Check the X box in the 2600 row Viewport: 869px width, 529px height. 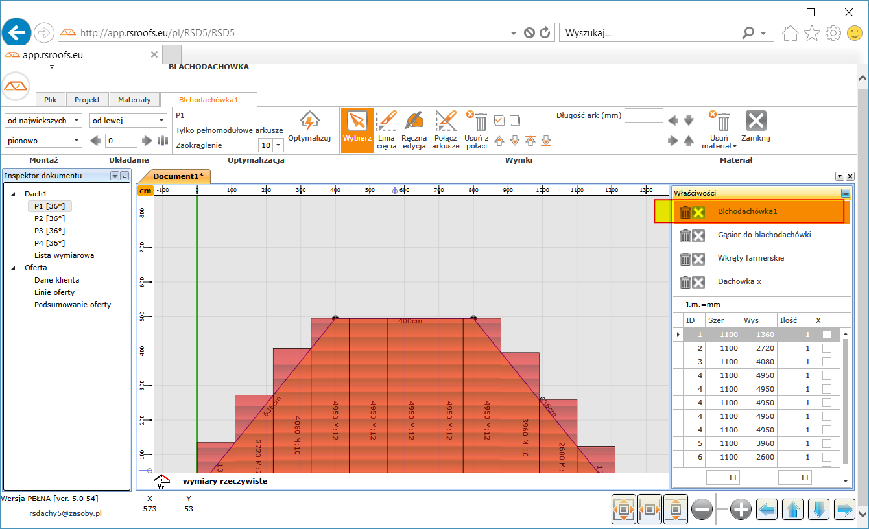pos(826,457)
